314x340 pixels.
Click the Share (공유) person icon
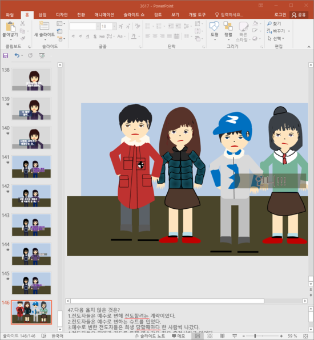click(299, 15)
